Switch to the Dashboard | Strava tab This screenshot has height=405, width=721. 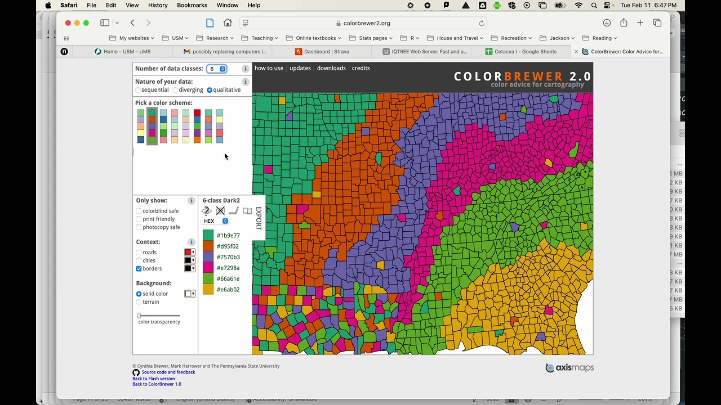coord(322,52)
